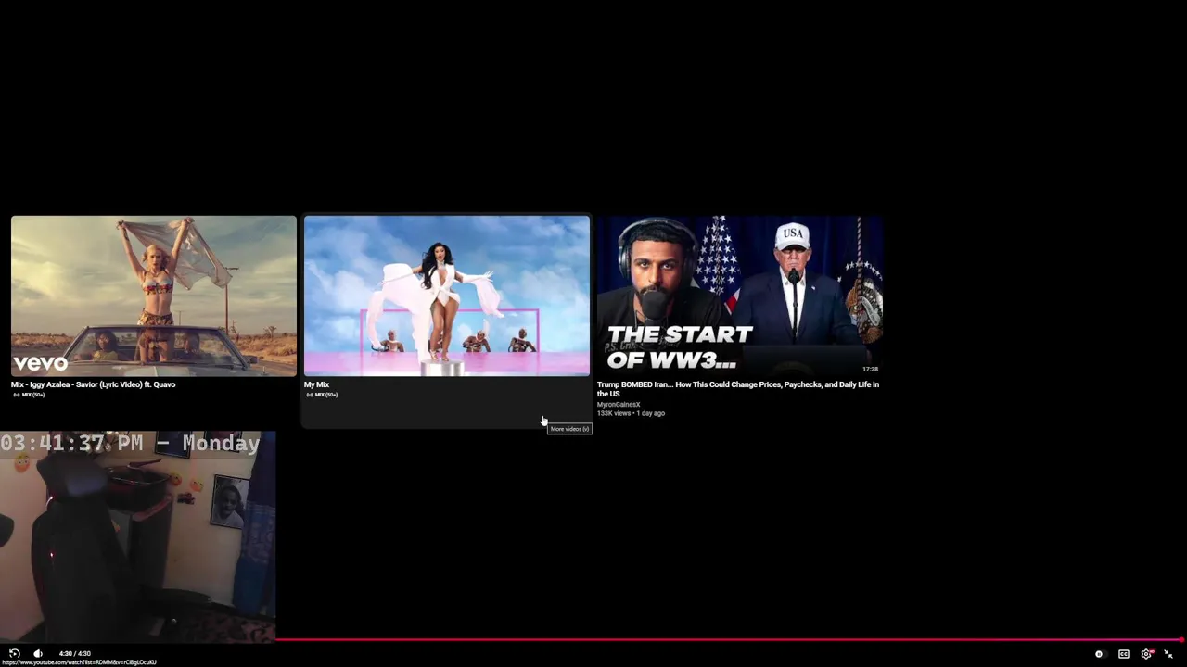
Task: Click MIX (50+) label under My Mix
Action: point(322,395)
